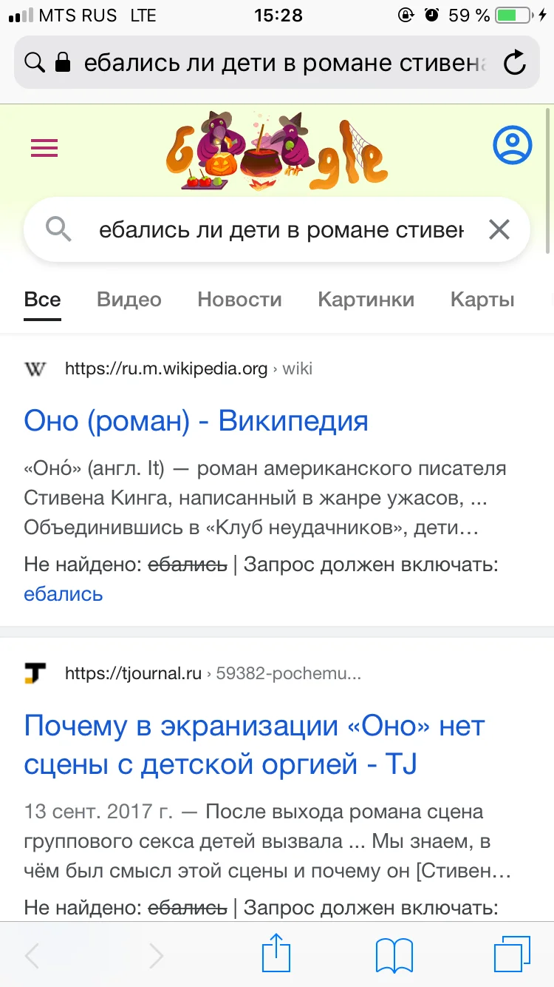The height and width of the screenshot is (987, 554).
Task: Tap the Safari reload page icon
Action: coord(514,63)
